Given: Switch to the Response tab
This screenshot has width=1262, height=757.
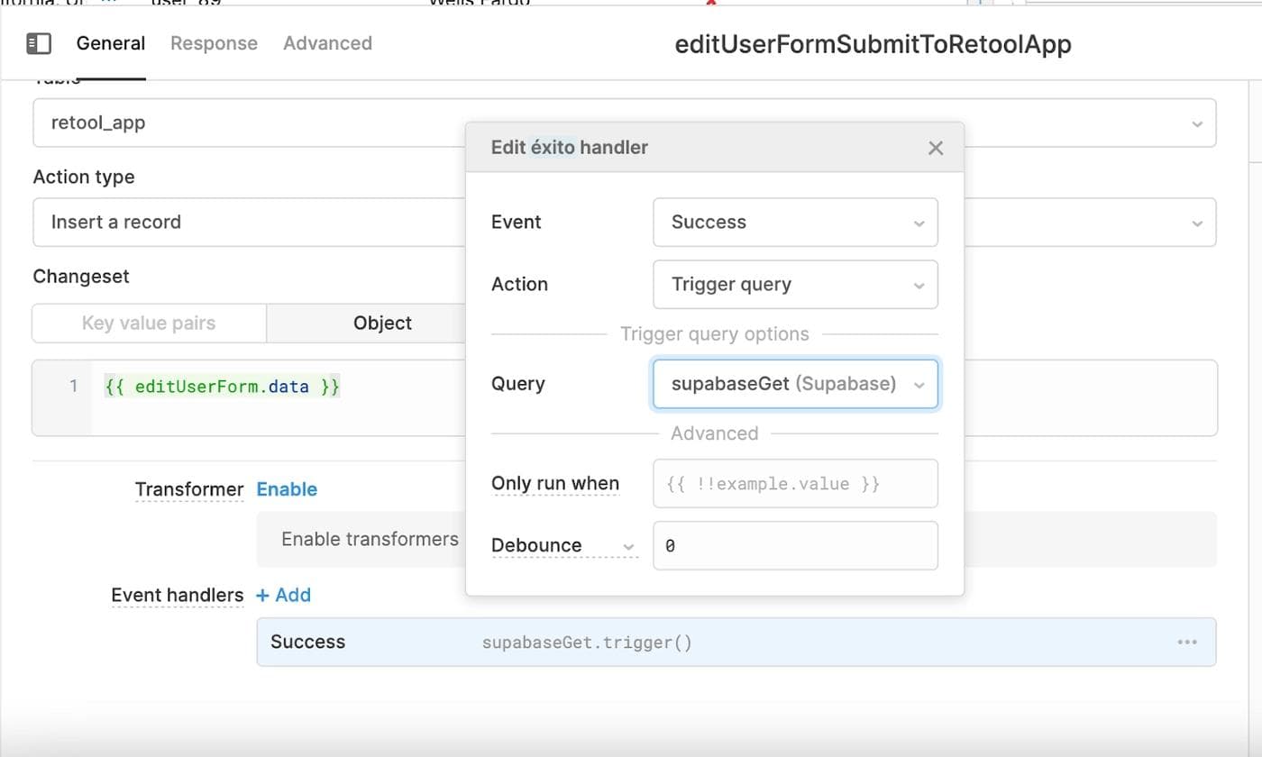Looking at the screenshot, I should pyautogui.click(x=214, y=43).
